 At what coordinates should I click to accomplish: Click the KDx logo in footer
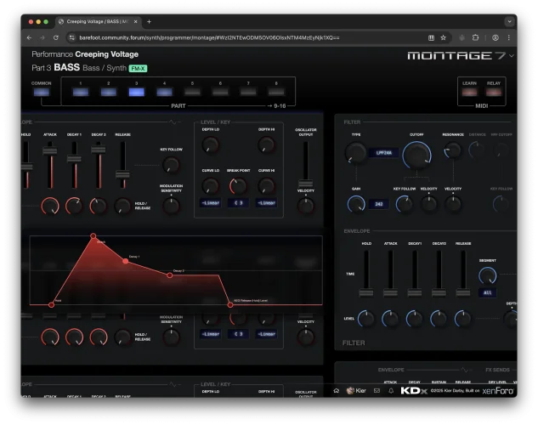point(414,391)
